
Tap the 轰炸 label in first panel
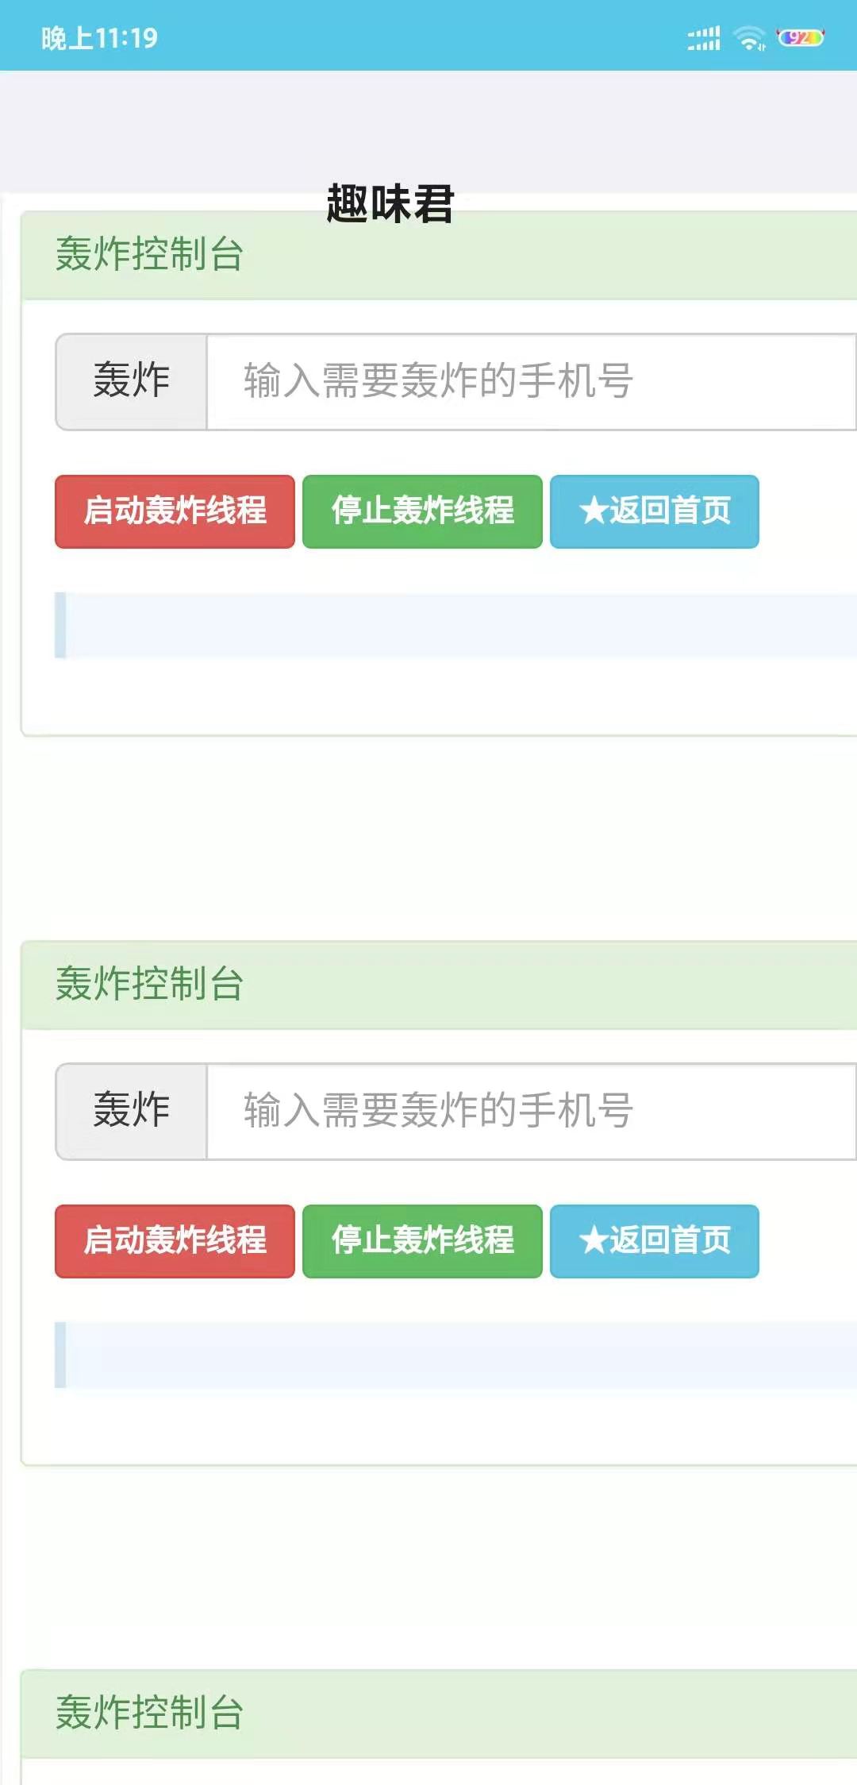click(x=132, y=382)
